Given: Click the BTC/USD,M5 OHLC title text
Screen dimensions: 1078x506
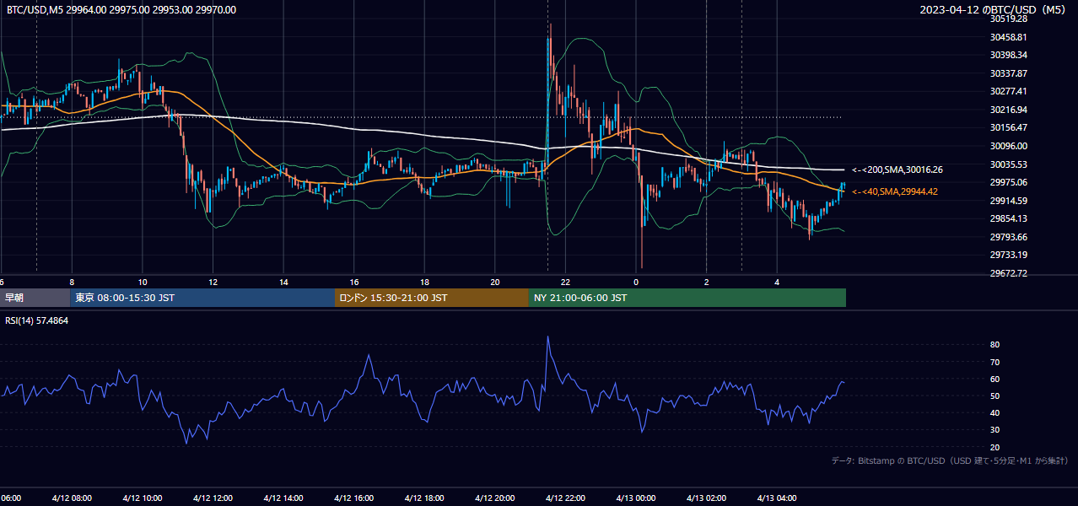Looking at the screenshot, I should 121,10.
